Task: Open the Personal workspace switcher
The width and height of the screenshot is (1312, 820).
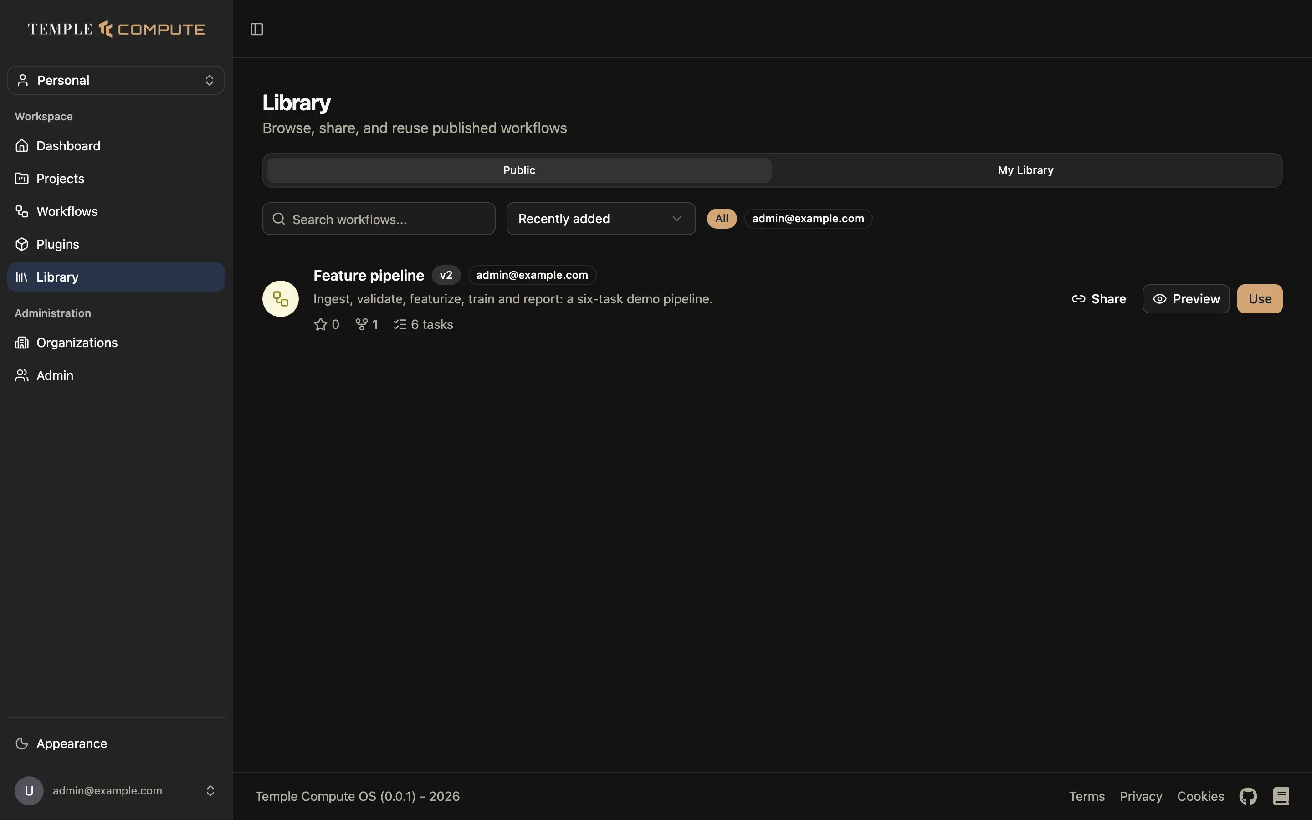Action: coord(116,80)
